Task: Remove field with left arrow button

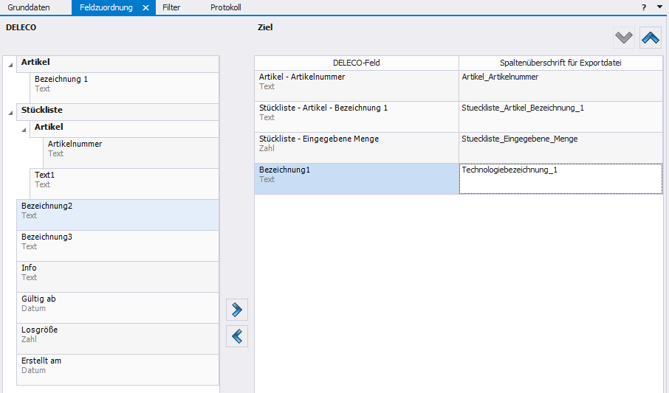Action: [236, 337]
